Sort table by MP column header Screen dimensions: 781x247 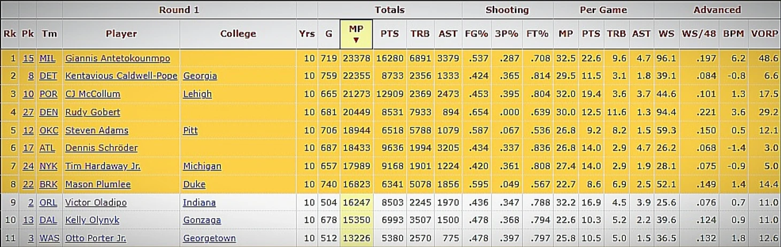click(356, 34)
